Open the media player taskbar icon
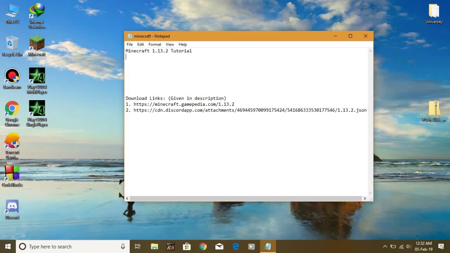450x253 pixels. [251, 246]
